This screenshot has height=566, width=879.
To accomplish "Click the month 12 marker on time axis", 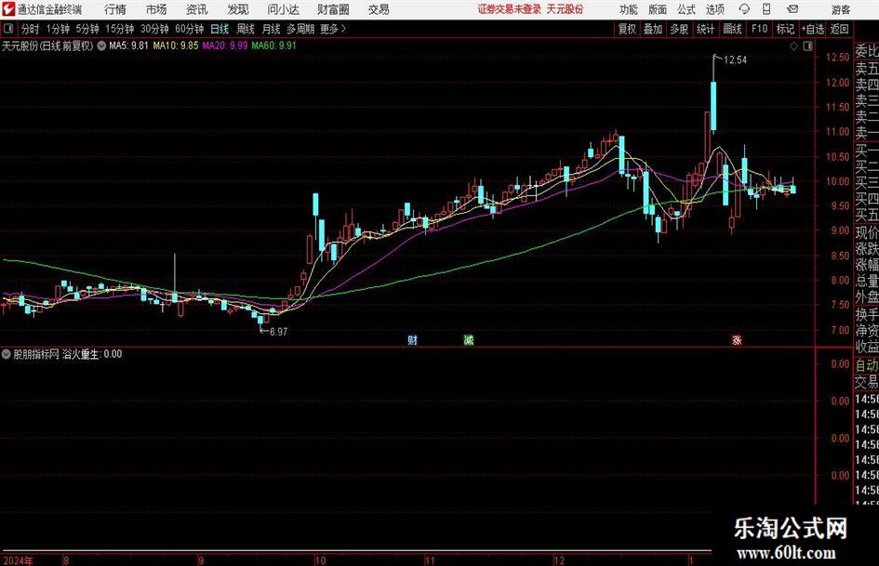I will [x=559, y=560].
